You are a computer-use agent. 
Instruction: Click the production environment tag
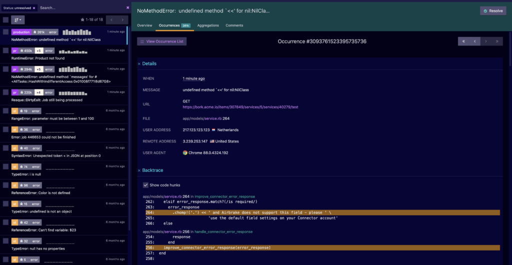(21, 32)
